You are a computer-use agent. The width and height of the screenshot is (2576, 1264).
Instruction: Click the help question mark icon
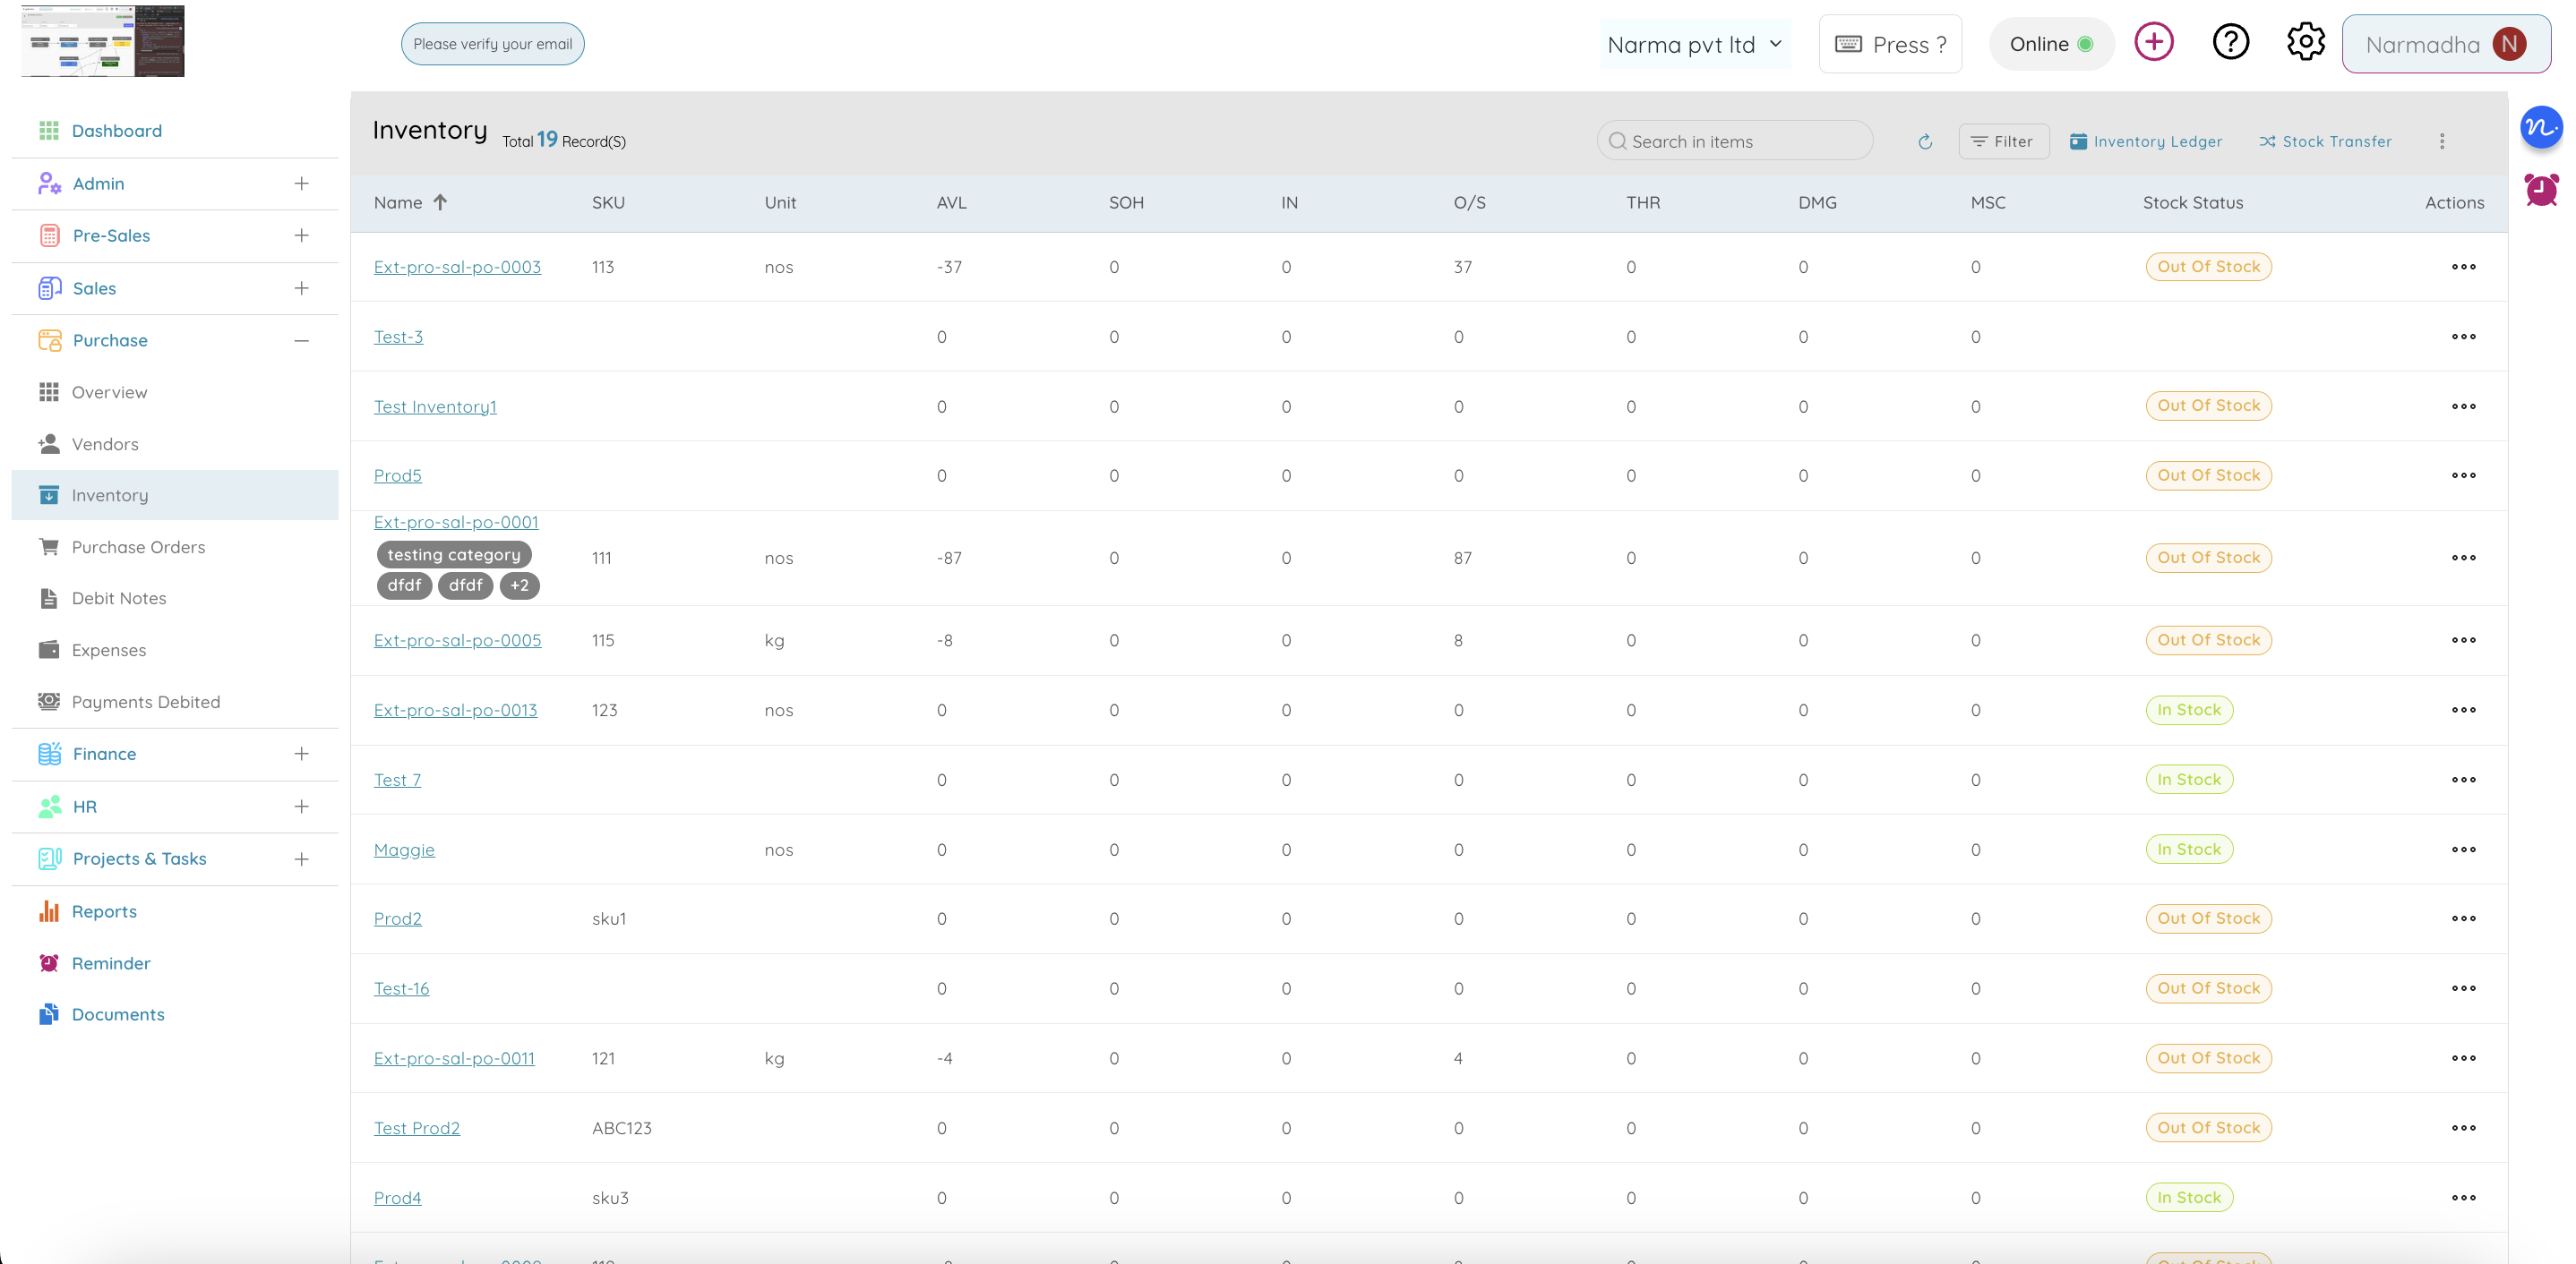(2230, 42)
